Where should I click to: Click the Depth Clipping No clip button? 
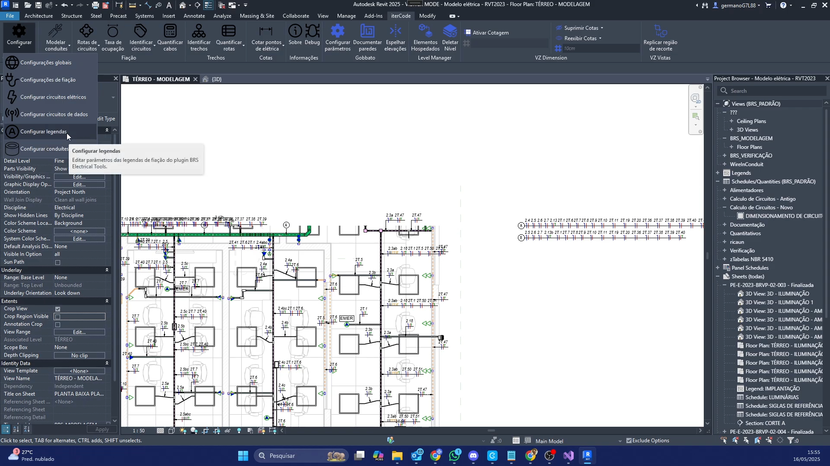click(80, 356)
